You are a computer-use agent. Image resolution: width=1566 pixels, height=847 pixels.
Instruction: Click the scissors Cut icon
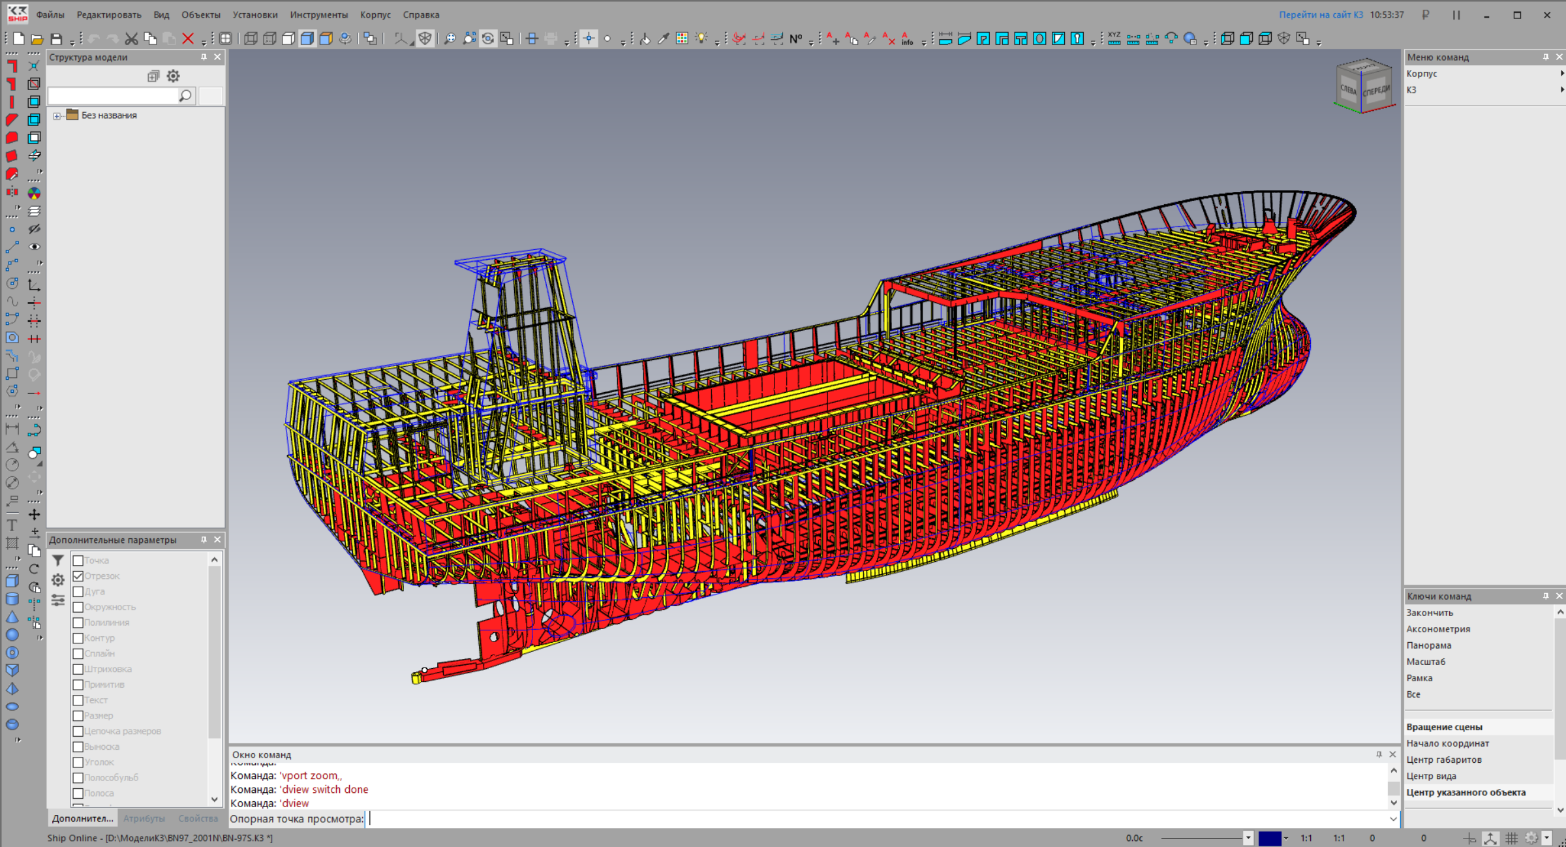point(131,39)
